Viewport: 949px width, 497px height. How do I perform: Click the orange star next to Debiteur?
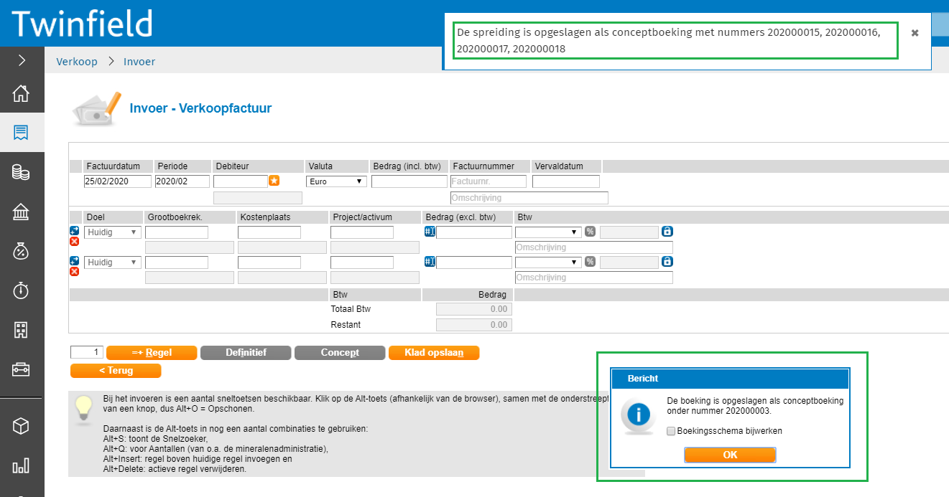pyautogui.click(x=274, y=181)
